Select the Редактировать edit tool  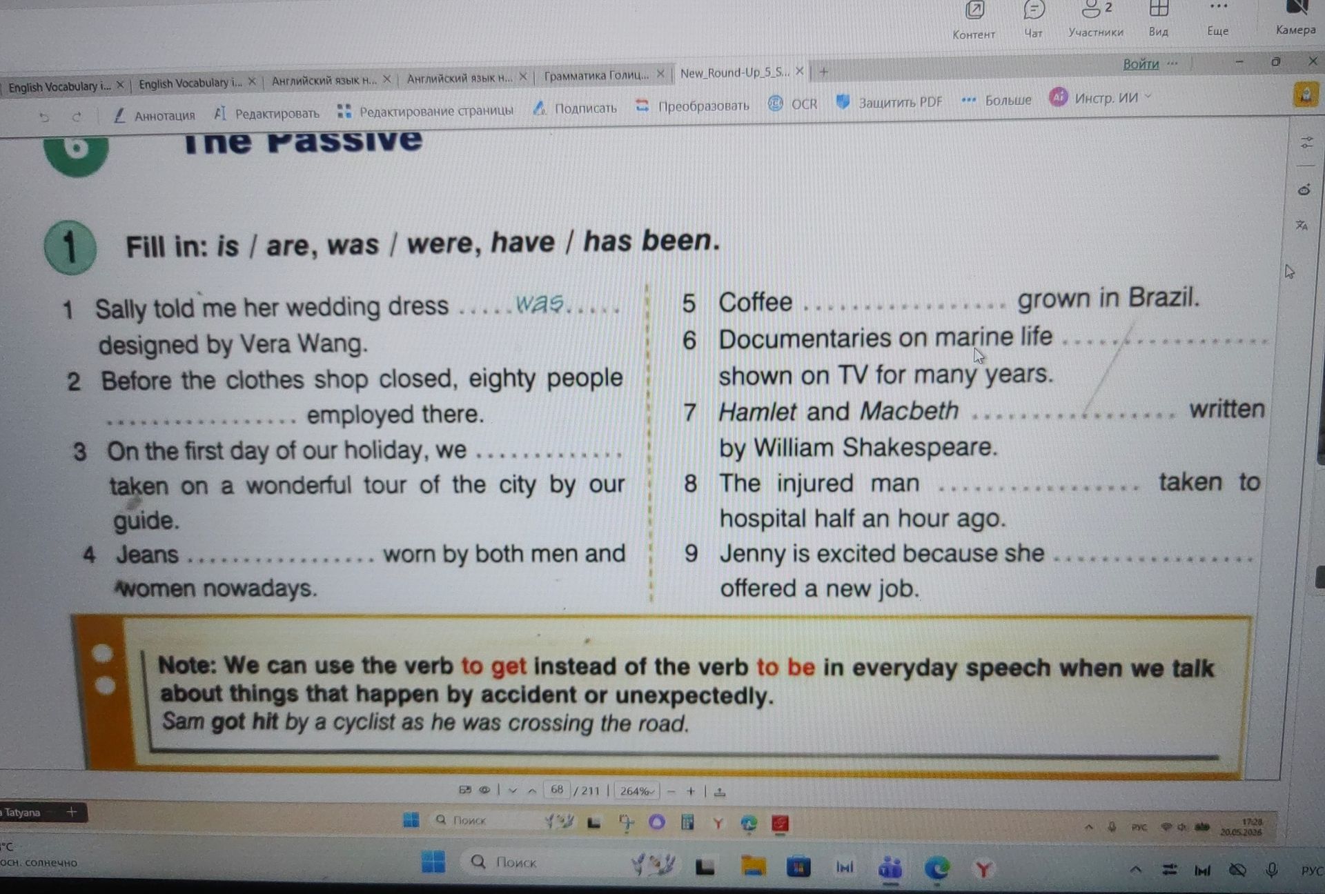[x=266, y=113]
